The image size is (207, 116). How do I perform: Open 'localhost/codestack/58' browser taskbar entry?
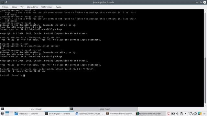click(90, 114)
